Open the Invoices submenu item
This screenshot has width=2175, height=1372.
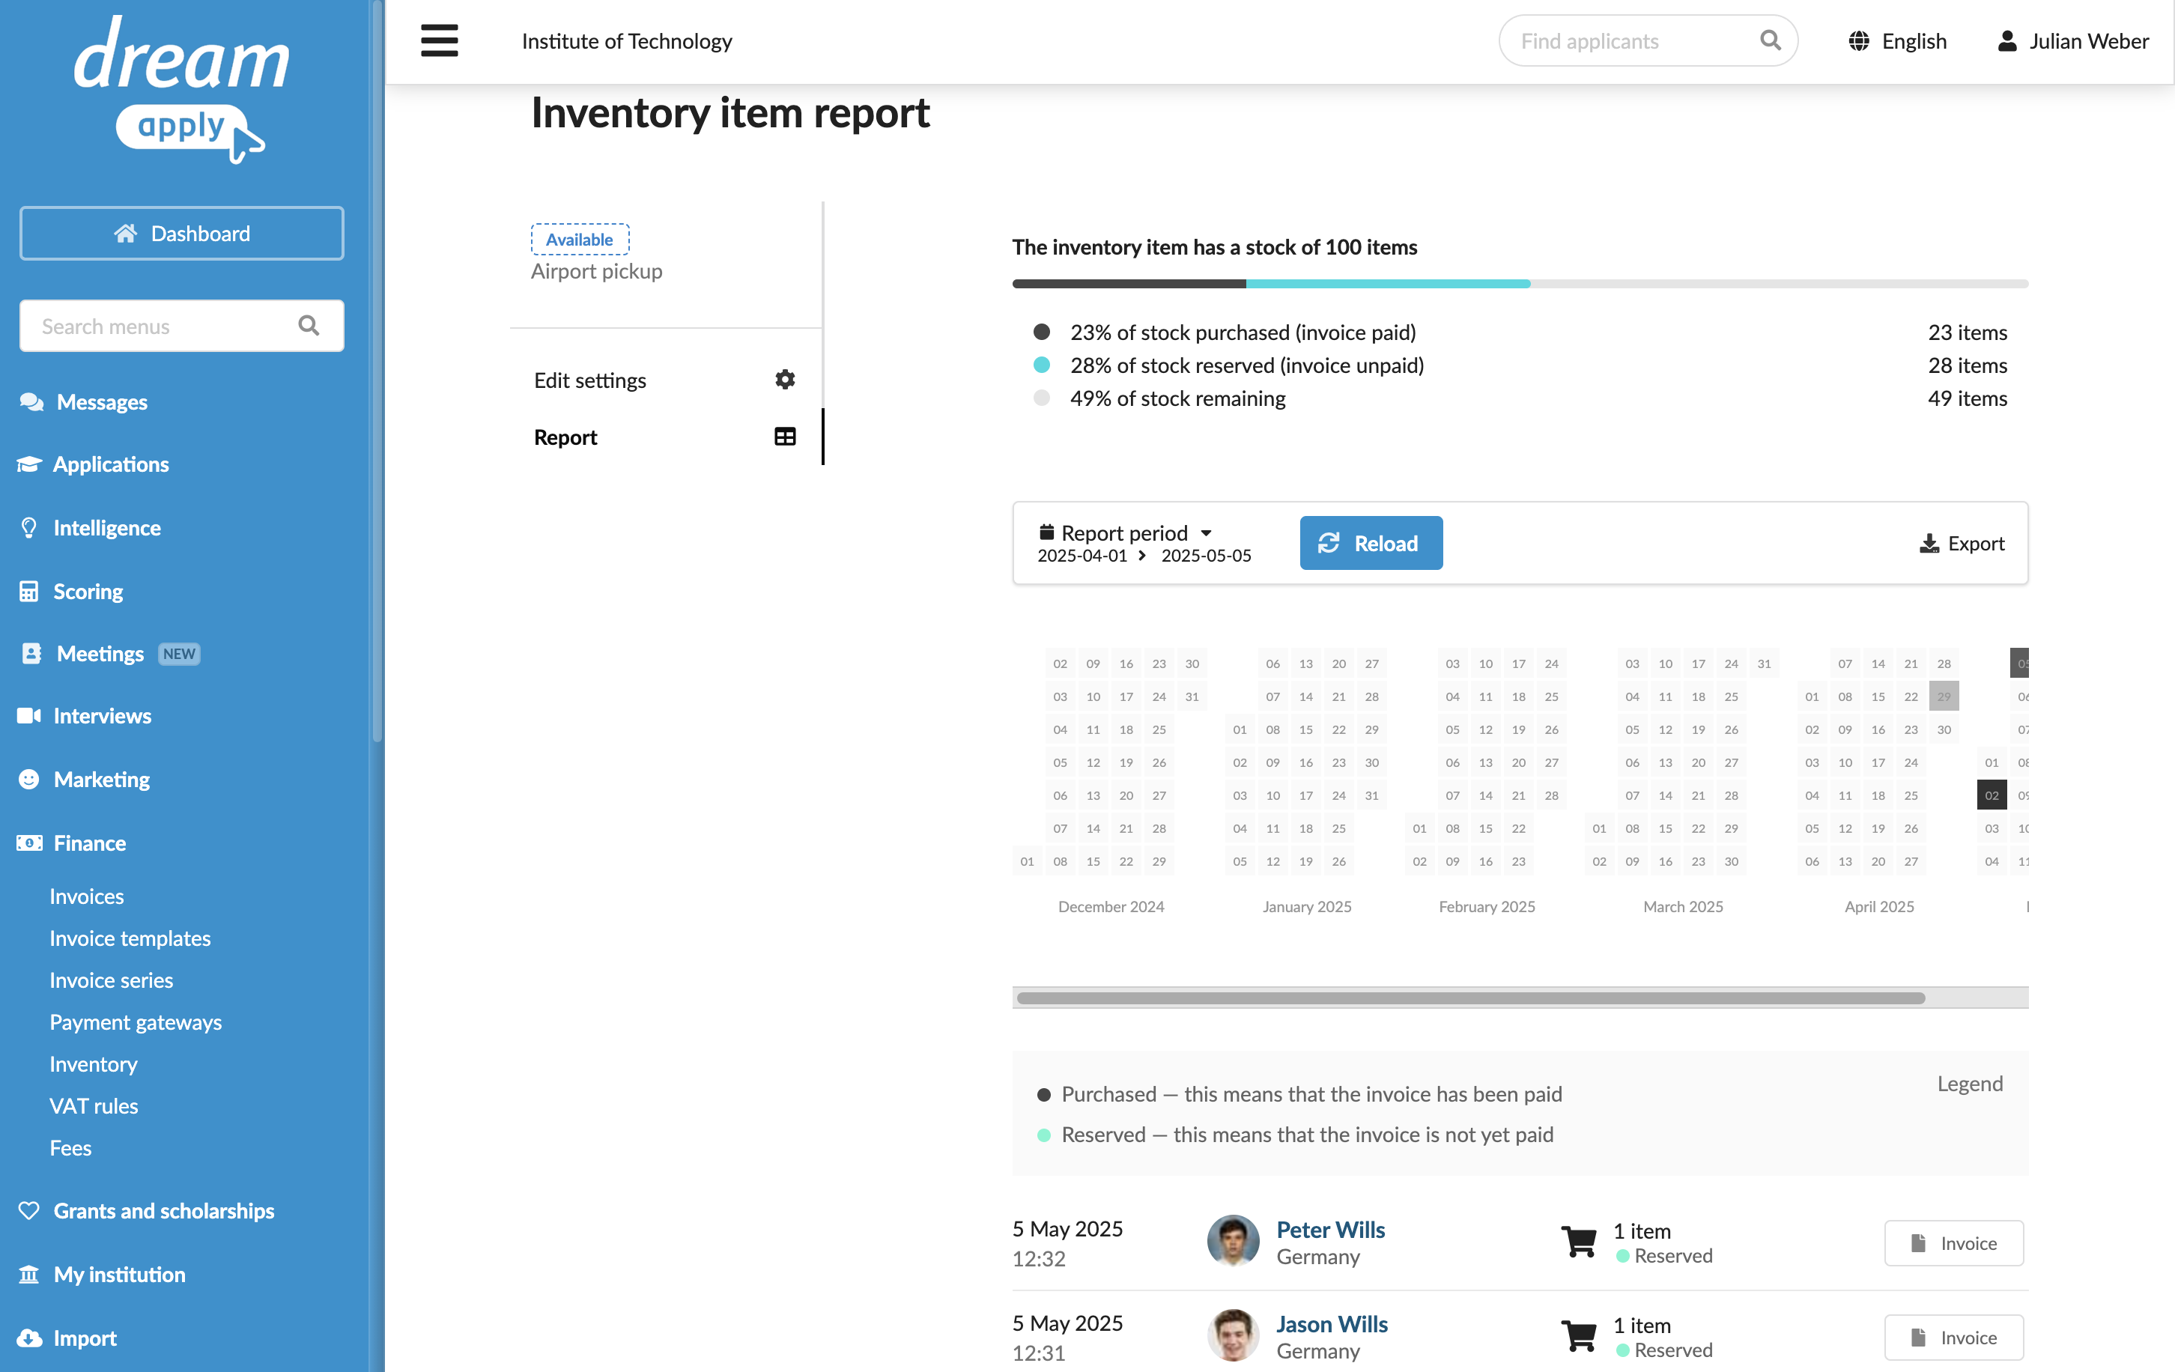coord(87,897)
